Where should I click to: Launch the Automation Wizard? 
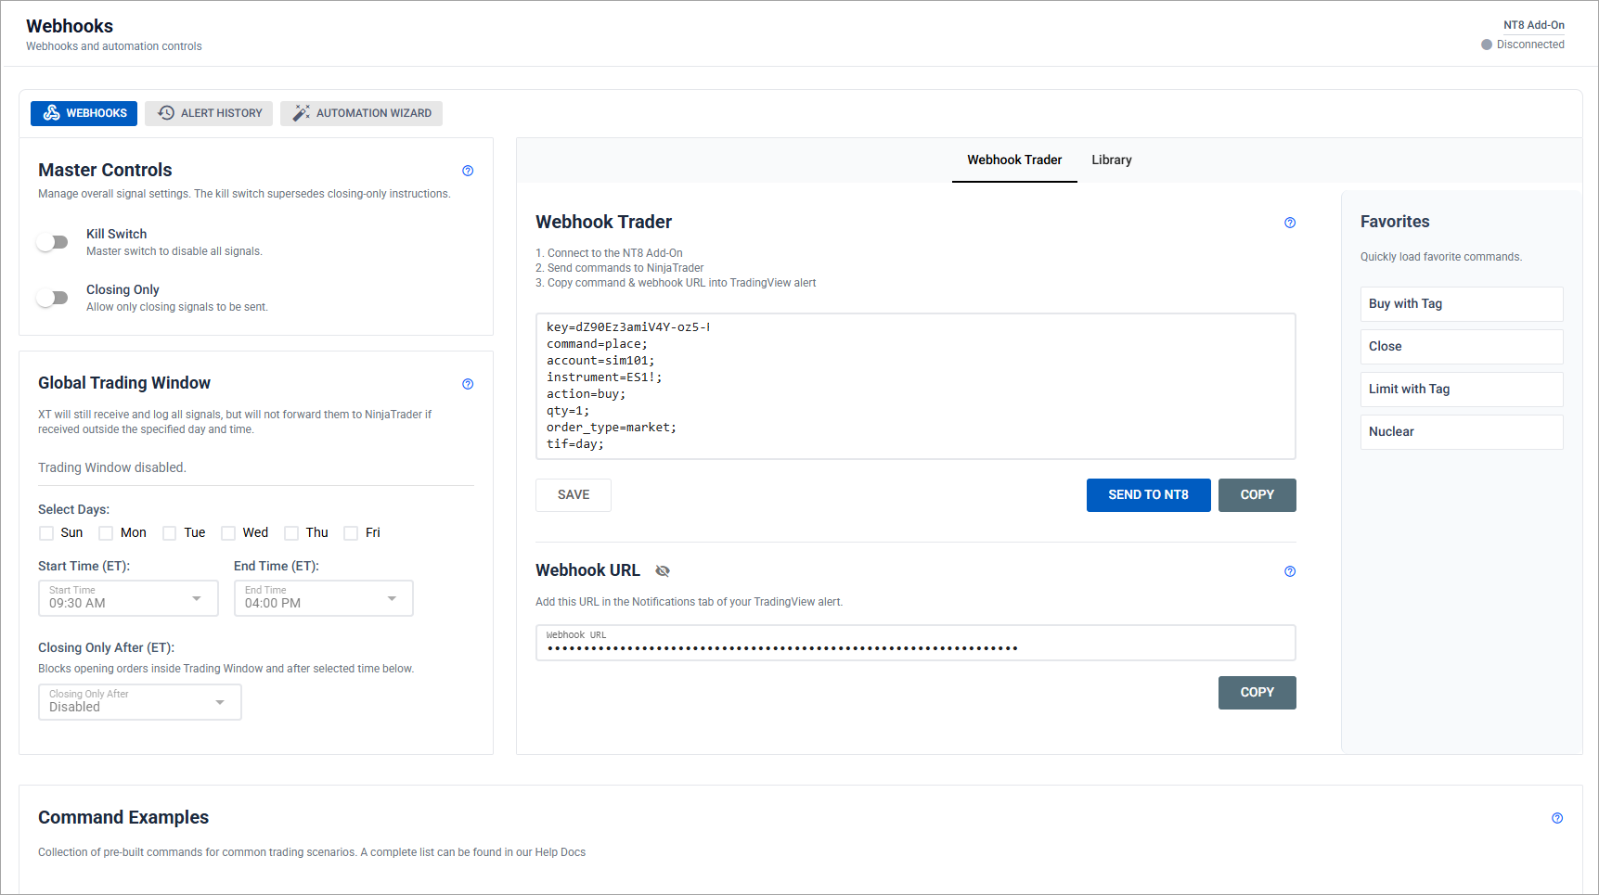362,113
